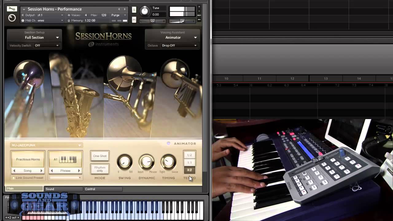The width and height of the screenshot is (393, 221).
Task: Toggle Rhythm only mode
Action: [x=100, y=169]
